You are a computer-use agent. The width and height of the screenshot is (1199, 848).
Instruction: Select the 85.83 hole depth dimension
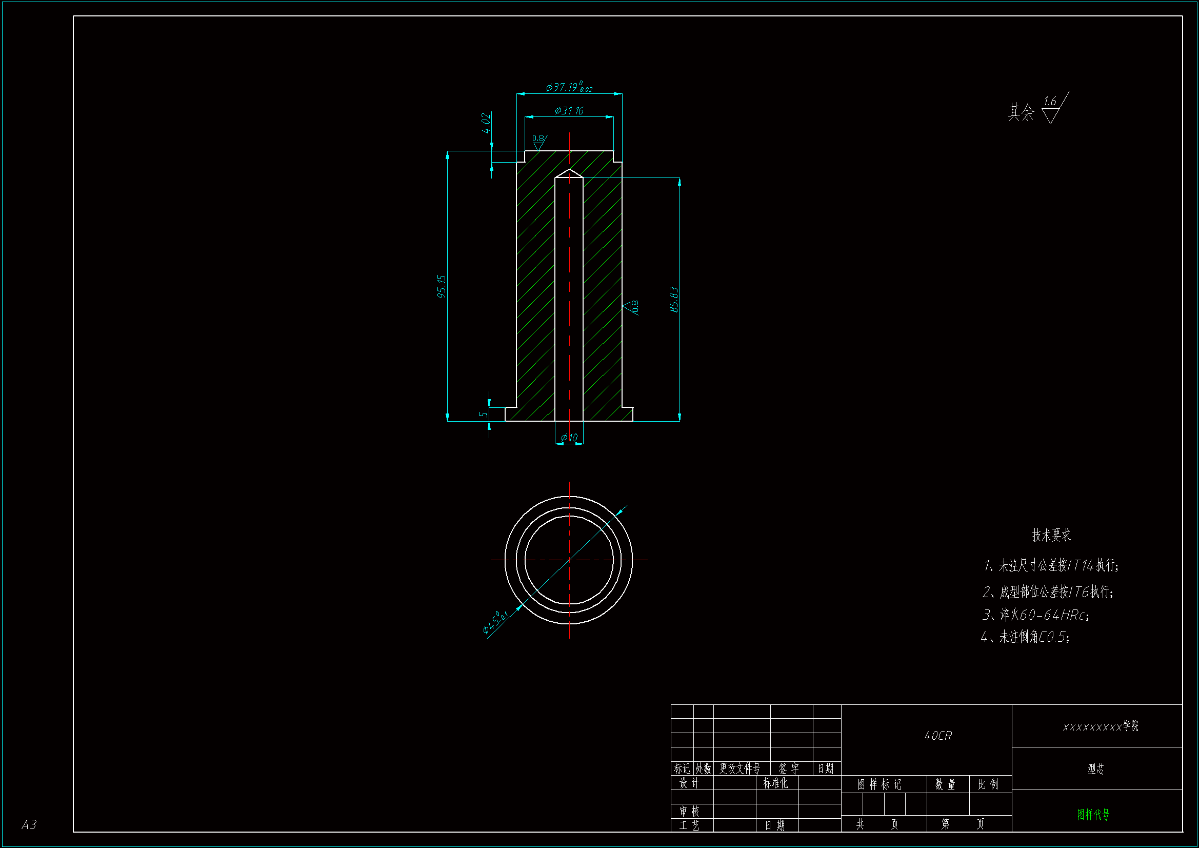pos(674,300)
